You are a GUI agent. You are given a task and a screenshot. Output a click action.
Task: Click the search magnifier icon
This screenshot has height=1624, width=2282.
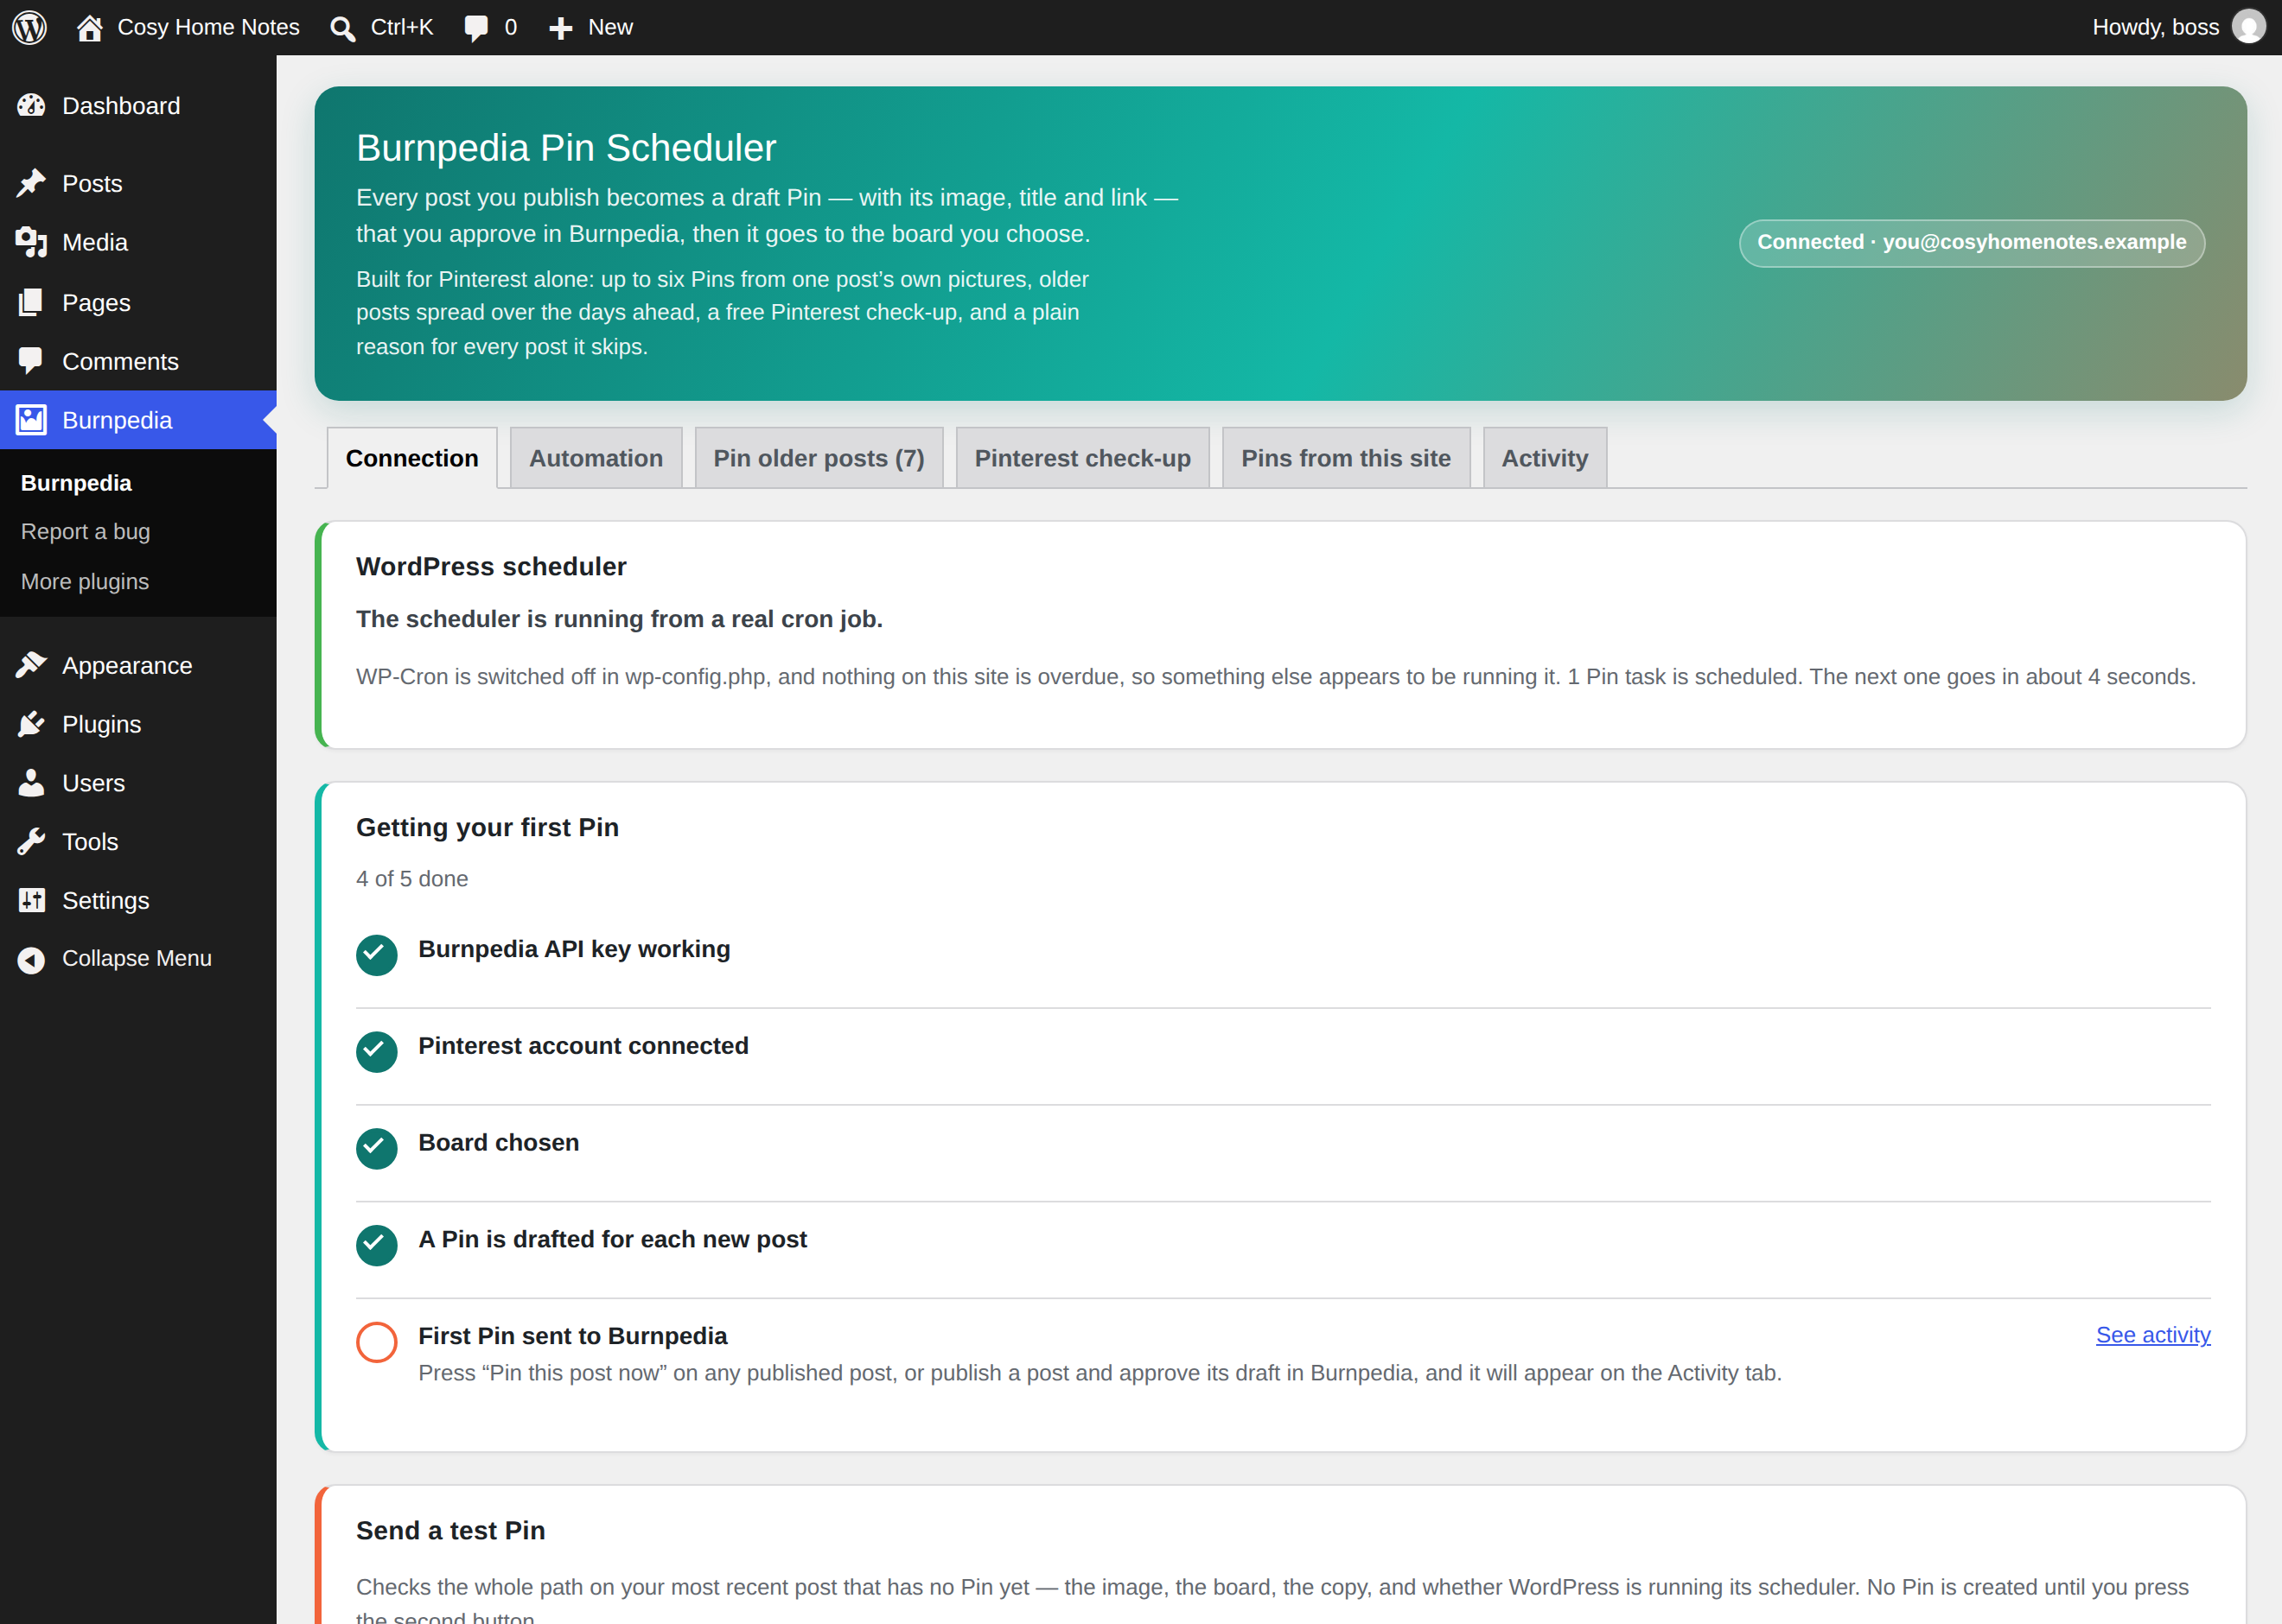tap(343, 28)
